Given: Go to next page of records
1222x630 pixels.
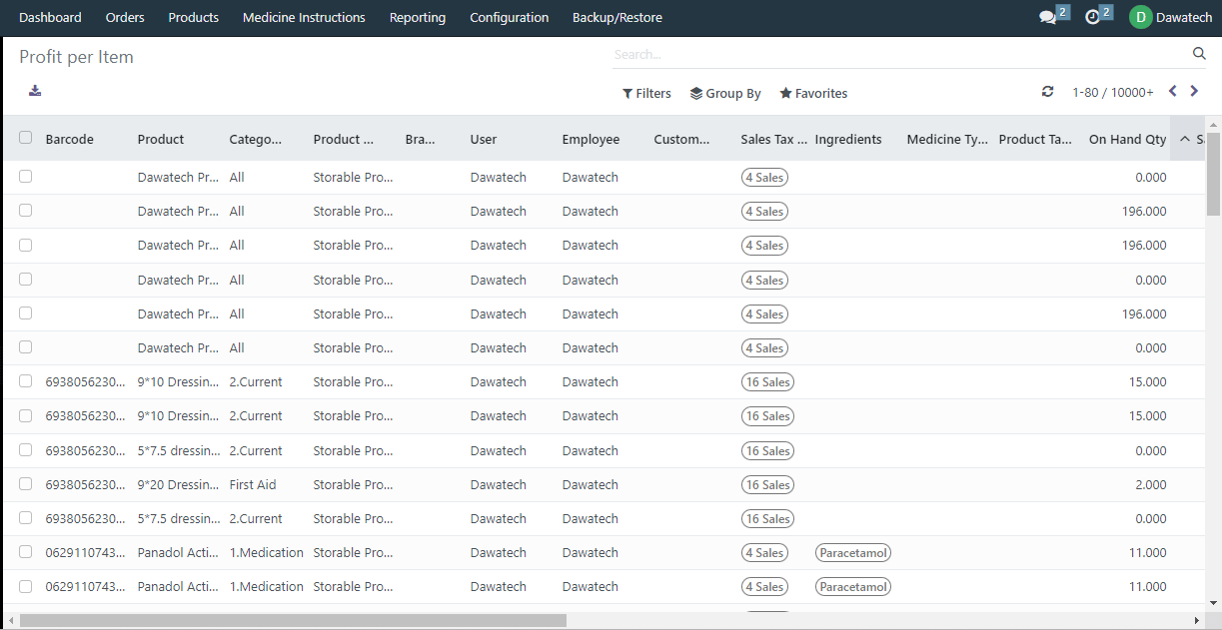Looking at the screenshot, I should [x=1193, y=91].
